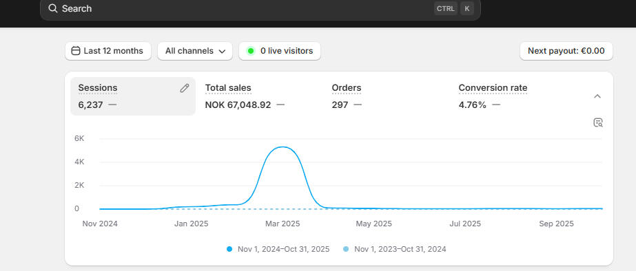Toggle the Nov 1, 2023–Oct 31, 2024 legend series
Screen dimensions: 636x271
click(x=395, y=249)
